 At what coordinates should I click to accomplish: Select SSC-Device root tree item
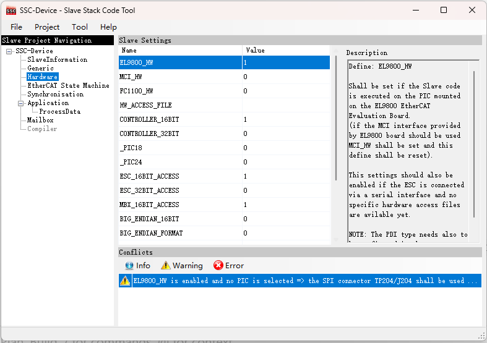pos(35,51)
